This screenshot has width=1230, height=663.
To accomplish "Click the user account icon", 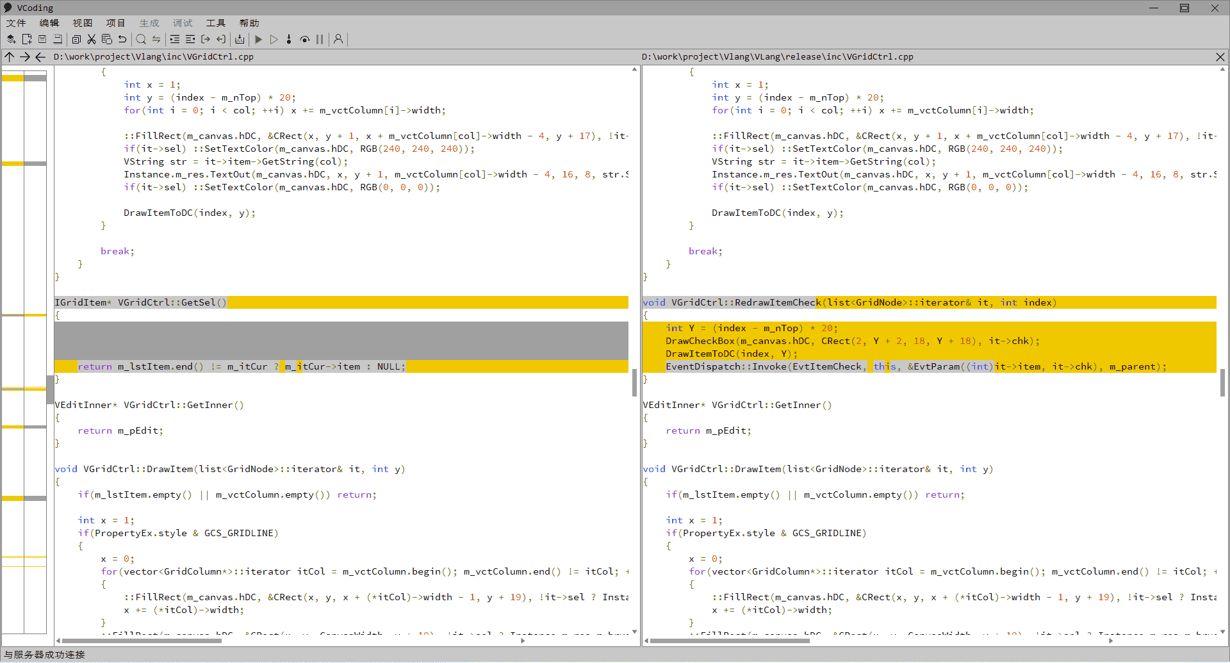I will coord(338,39).
